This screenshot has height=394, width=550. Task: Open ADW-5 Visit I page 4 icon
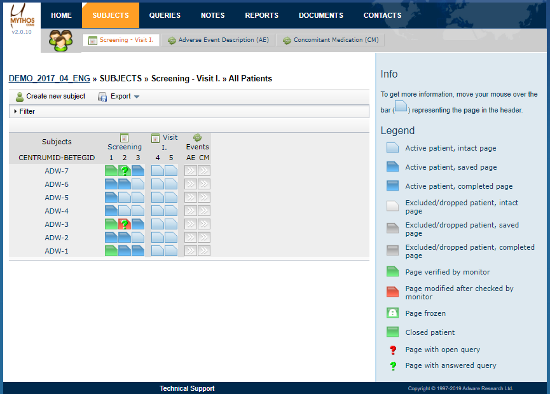(158, 198)
